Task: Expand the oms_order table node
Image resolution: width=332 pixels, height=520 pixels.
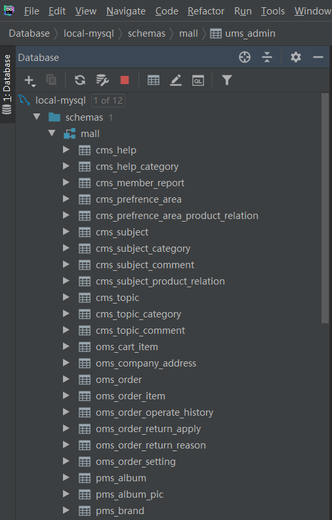Action: tap(66, 380)
